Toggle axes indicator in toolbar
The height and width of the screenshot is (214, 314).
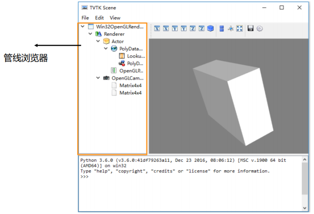pos(230,29)
